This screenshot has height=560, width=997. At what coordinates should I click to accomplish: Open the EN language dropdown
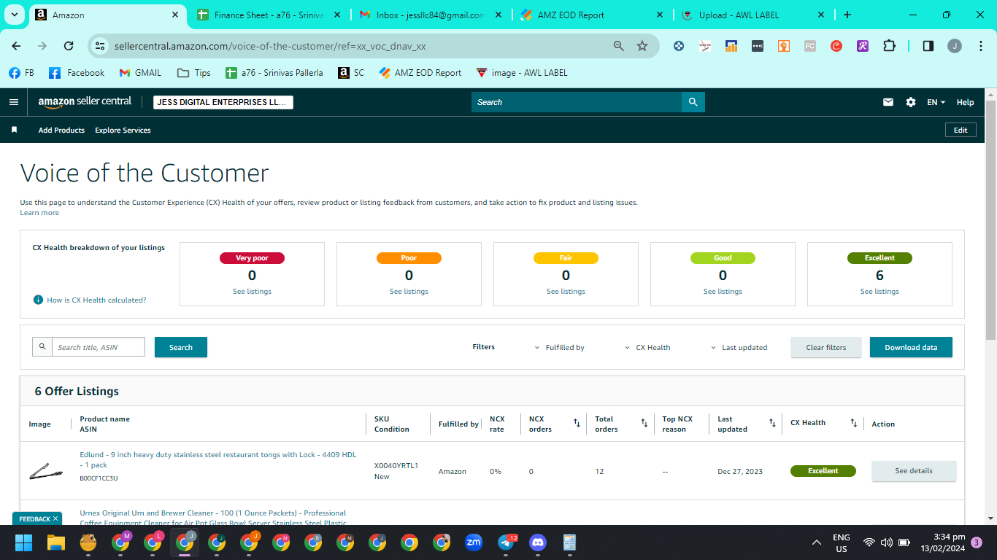point(936,102)
